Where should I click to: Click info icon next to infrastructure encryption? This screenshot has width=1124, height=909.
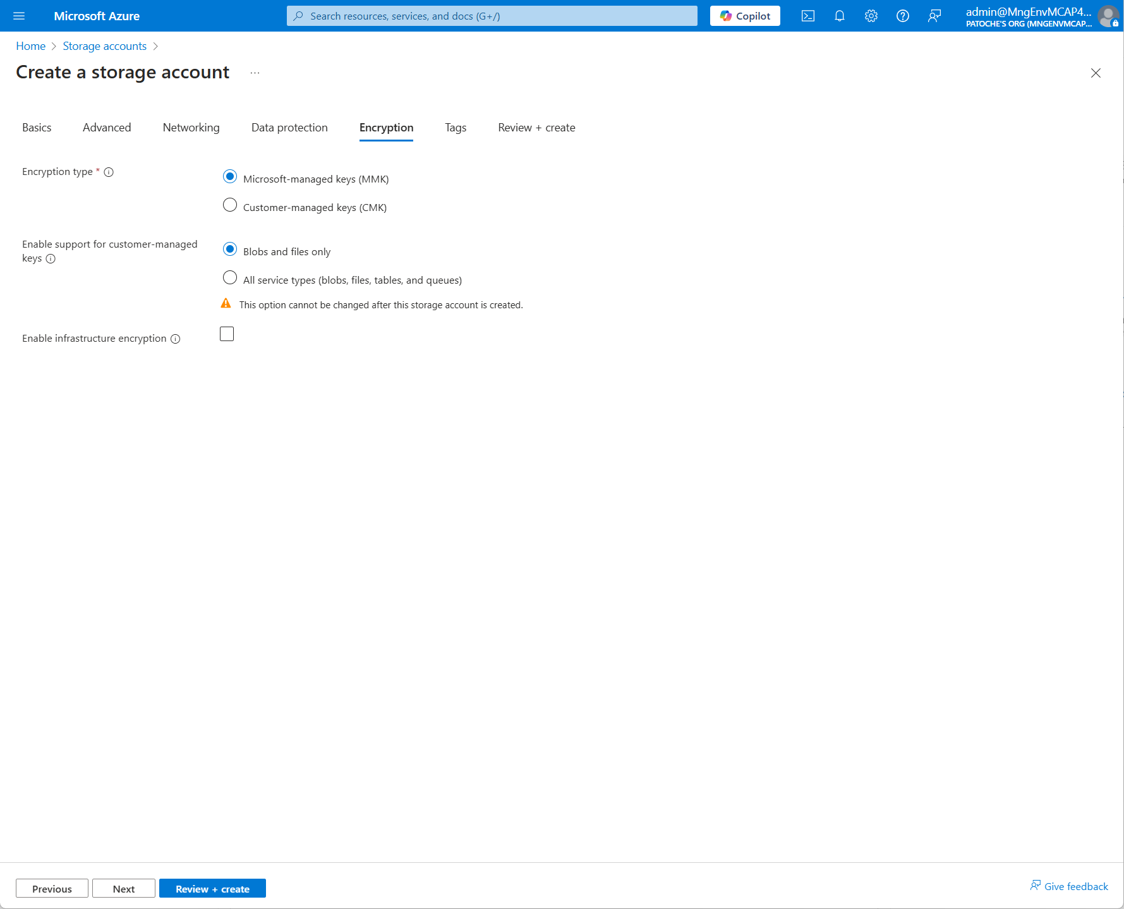coord(176,339)
